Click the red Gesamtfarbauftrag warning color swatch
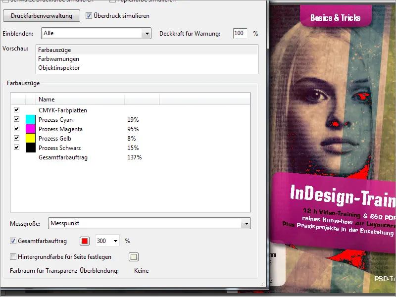Screen dimensions: 396x297 [85, 241]
